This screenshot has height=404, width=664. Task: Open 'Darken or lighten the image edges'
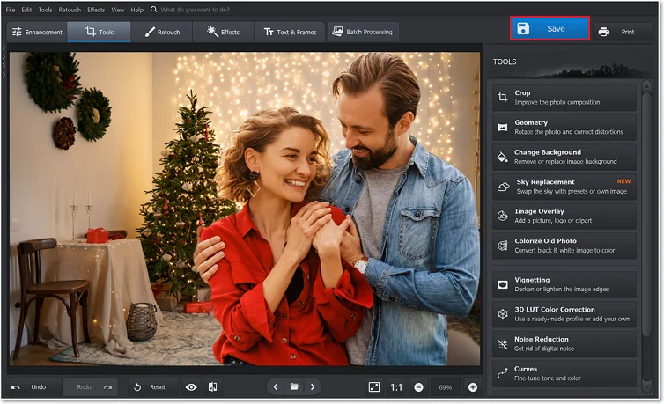[x=564, y=284]
